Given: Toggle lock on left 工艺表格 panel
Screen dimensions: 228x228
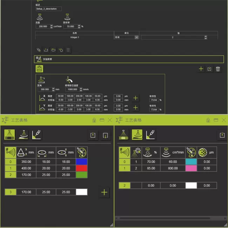Looking at the screenshot, I should (x=94, y=120).
